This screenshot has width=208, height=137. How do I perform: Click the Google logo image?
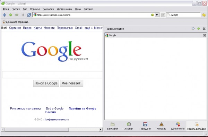pyautogui.click(x=55, y=51)
